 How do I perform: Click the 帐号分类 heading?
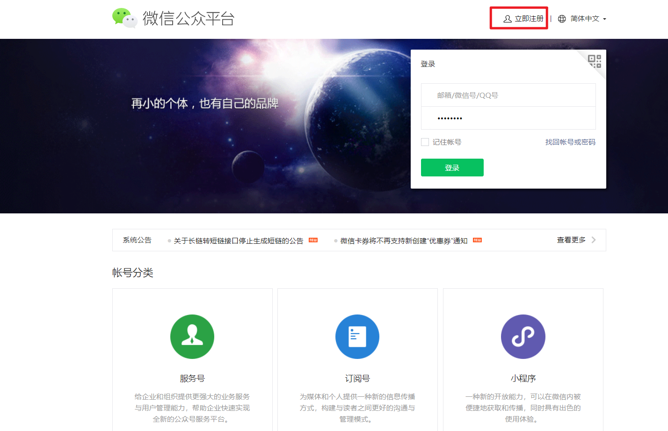point(133,272)
